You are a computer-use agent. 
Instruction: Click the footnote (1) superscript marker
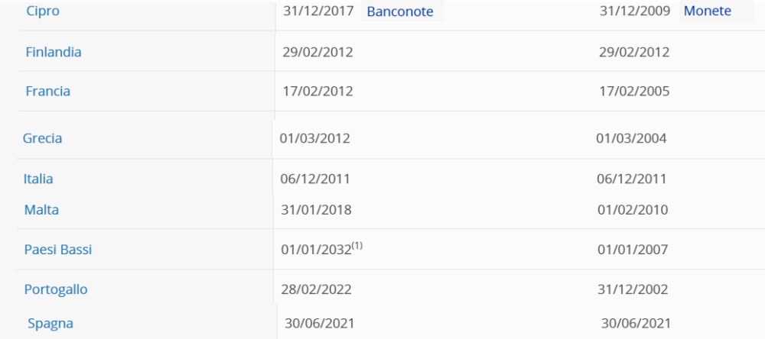pyautogui.click(x=357, y=246)
